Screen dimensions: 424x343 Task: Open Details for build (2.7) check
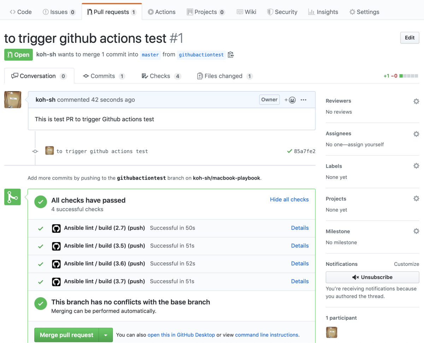tap(300, 228)
